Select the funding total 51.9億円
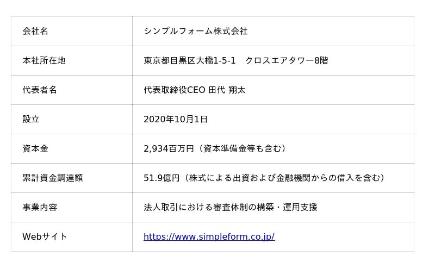The height and width of the screenshot is (268, 435). coord(161,178)
